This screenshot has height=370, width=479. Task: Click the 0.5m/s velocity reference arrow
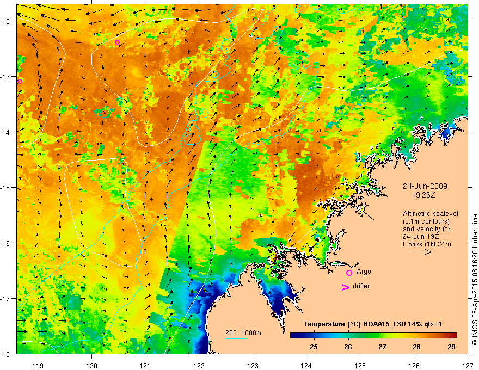(x=421, y=252)
